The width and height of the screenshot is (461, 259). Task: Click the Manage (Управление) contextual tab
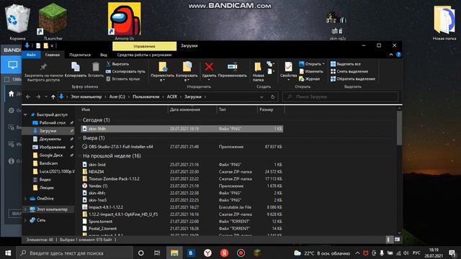click(x=144, y=46)
